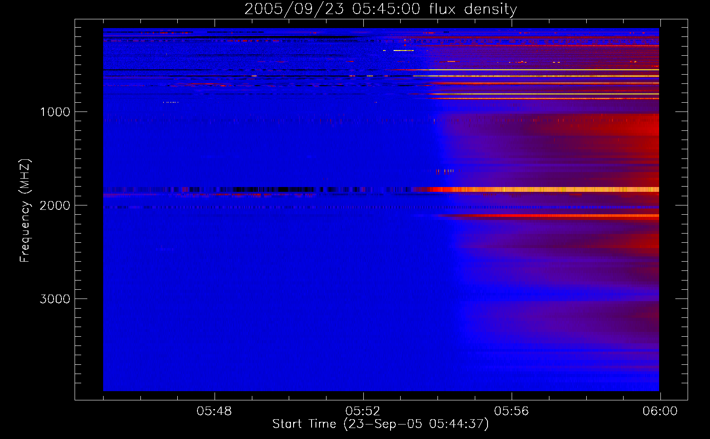Click the 2000 frequency tick label

(55, 205)
